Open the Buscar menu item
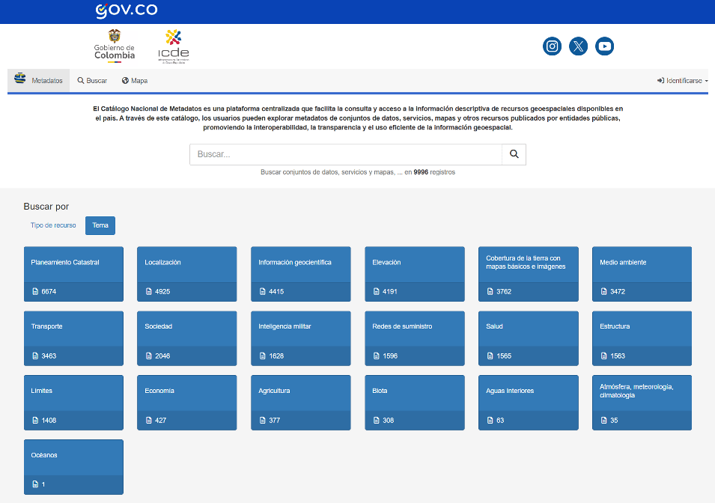Image resolution: width=715 pixels, height=503 pixels. (92, 81)
